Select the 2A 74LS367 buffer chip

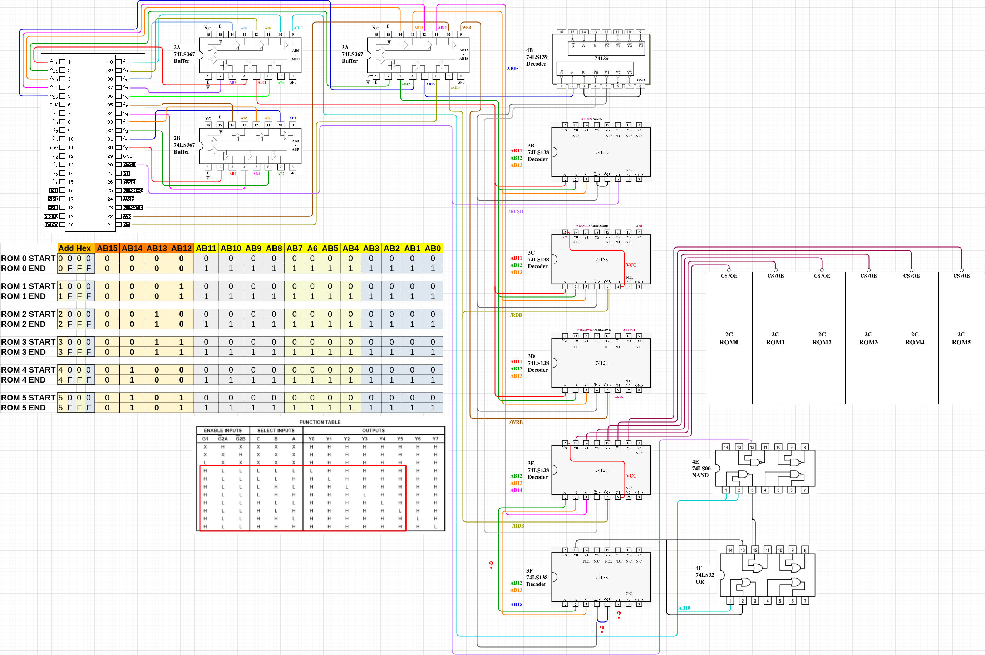250,55
